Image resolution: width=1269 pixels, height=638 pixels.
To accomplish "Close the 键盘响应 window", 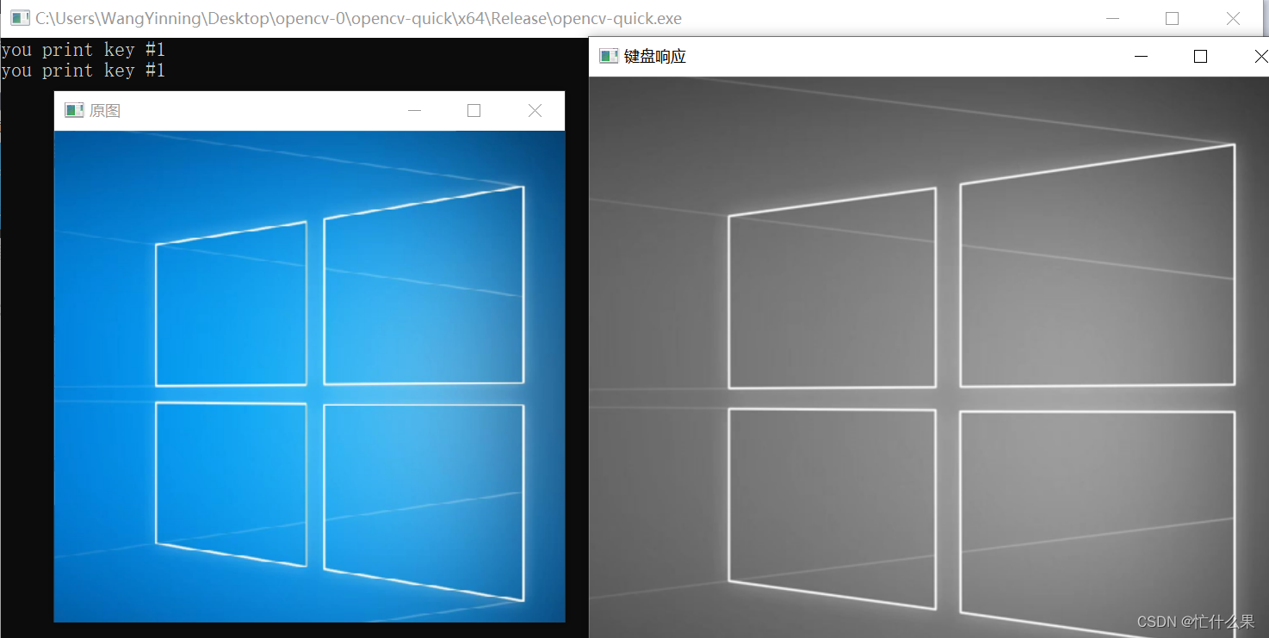I will pyautogui.click(x=1260, y=56).
